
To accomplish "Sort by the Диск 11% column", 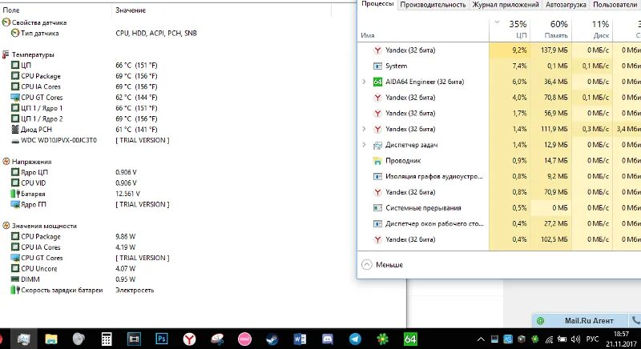I will [x=592, y=30].
